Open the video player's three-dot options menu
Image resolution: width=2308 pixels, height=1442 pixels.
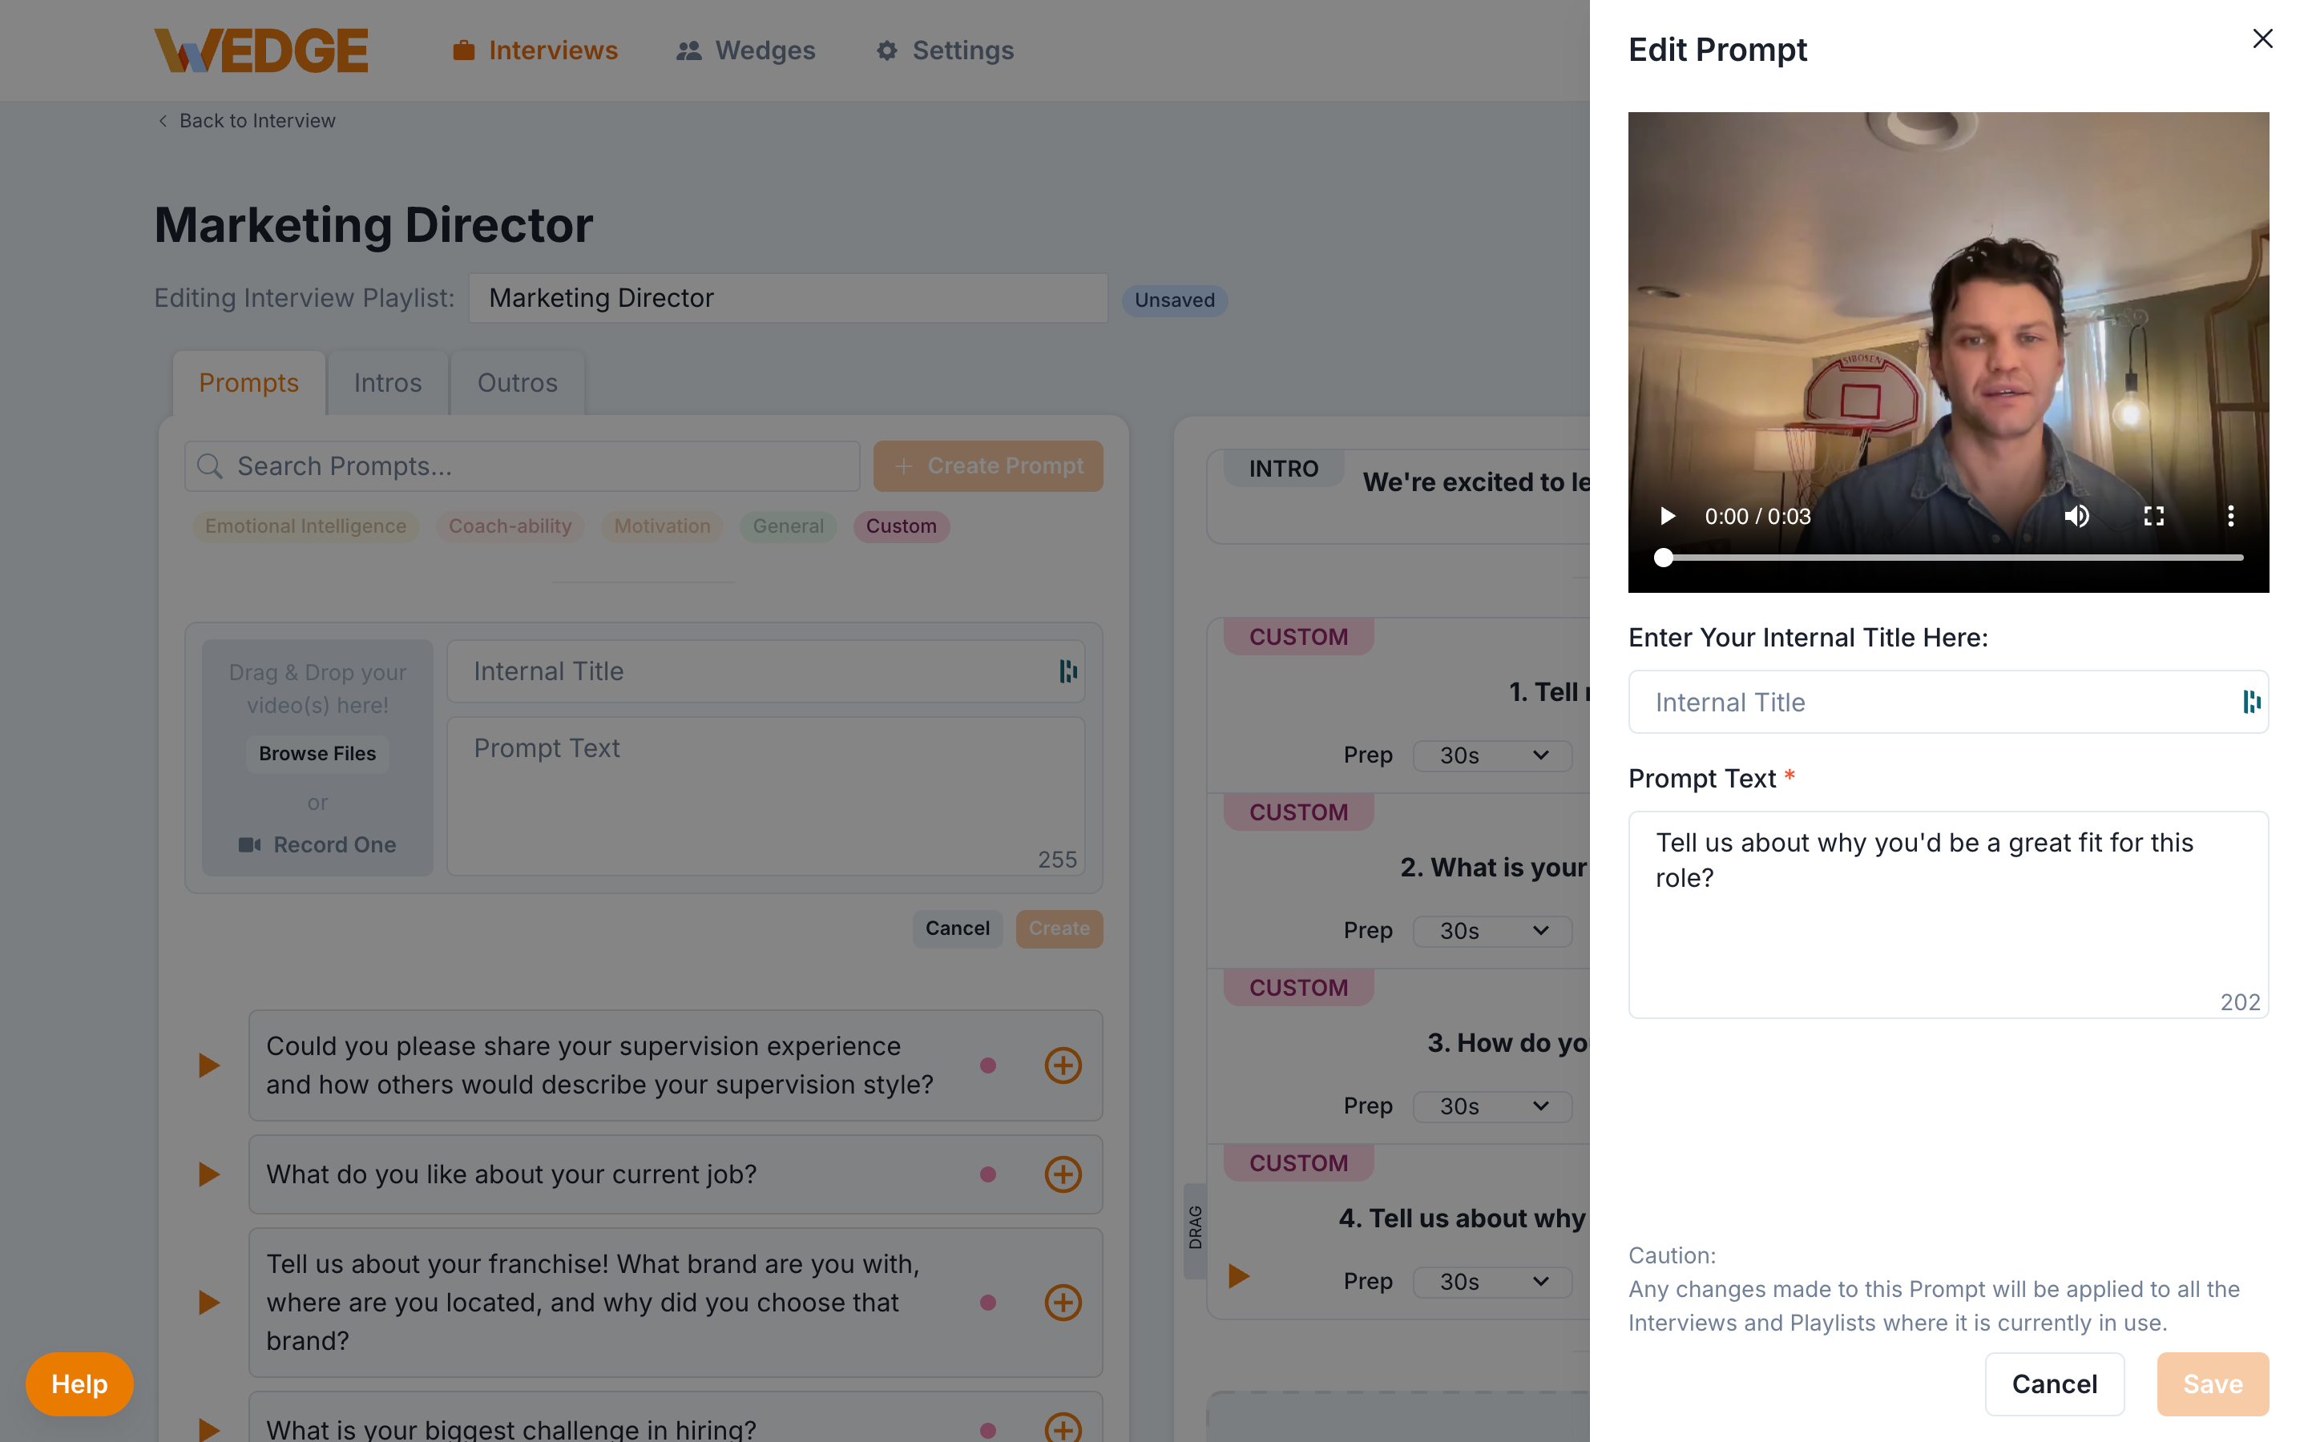[2231, 516]
